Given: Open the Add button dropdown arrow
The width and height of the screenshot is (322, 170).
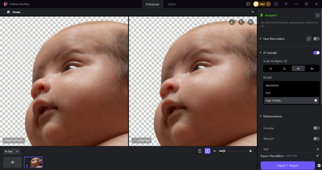Looking at the screenshot, I should [x=17, y=151].
